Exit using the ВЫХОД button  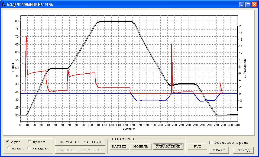coord(243,150)
